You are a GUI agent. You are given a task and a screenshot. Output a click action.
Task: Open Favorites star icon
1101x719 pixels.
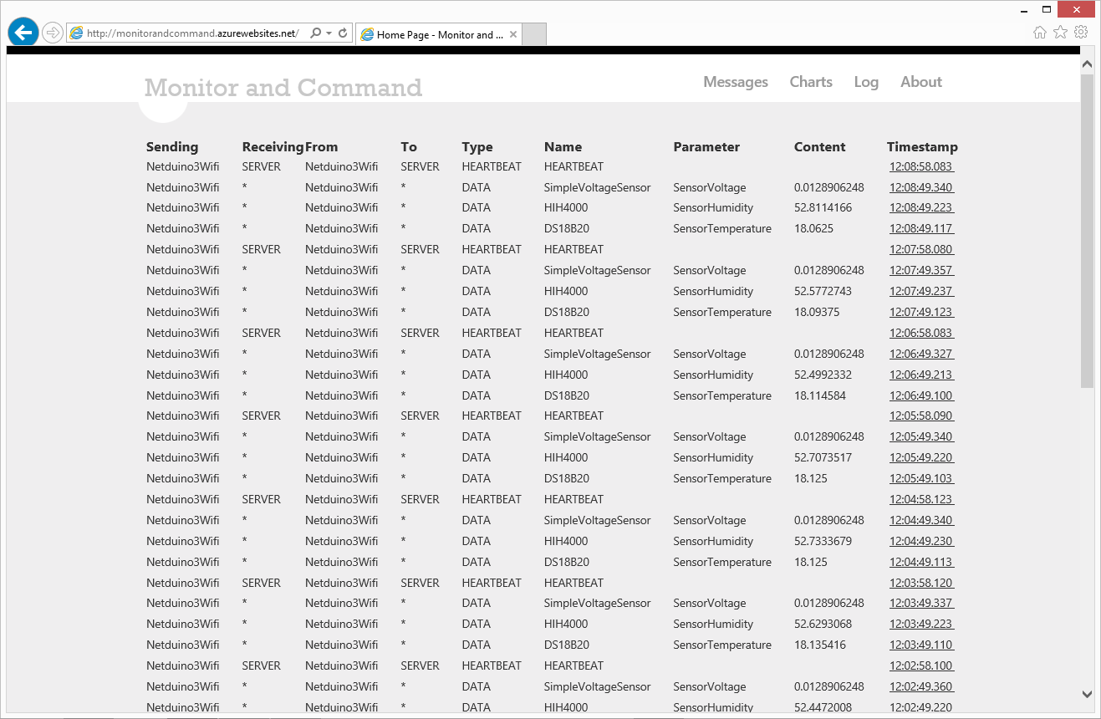coord(1060,33)
